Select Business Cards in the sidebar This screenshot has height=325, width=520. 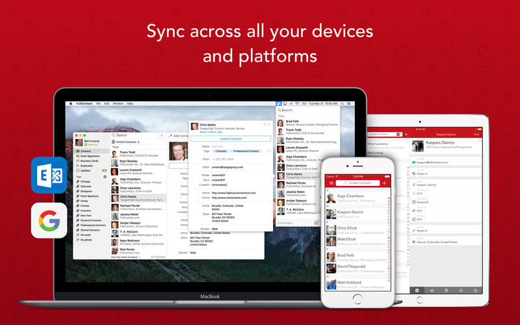pos(91,161)
